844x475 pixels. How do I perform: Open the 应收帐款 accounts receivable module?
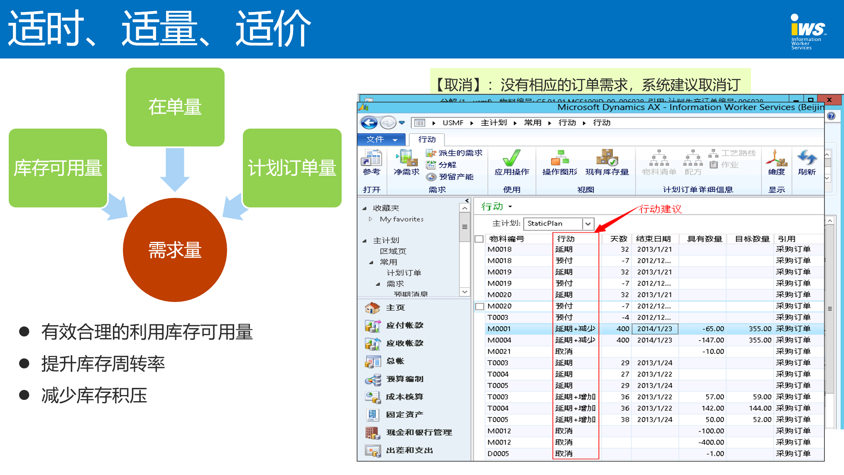[394, 343]
